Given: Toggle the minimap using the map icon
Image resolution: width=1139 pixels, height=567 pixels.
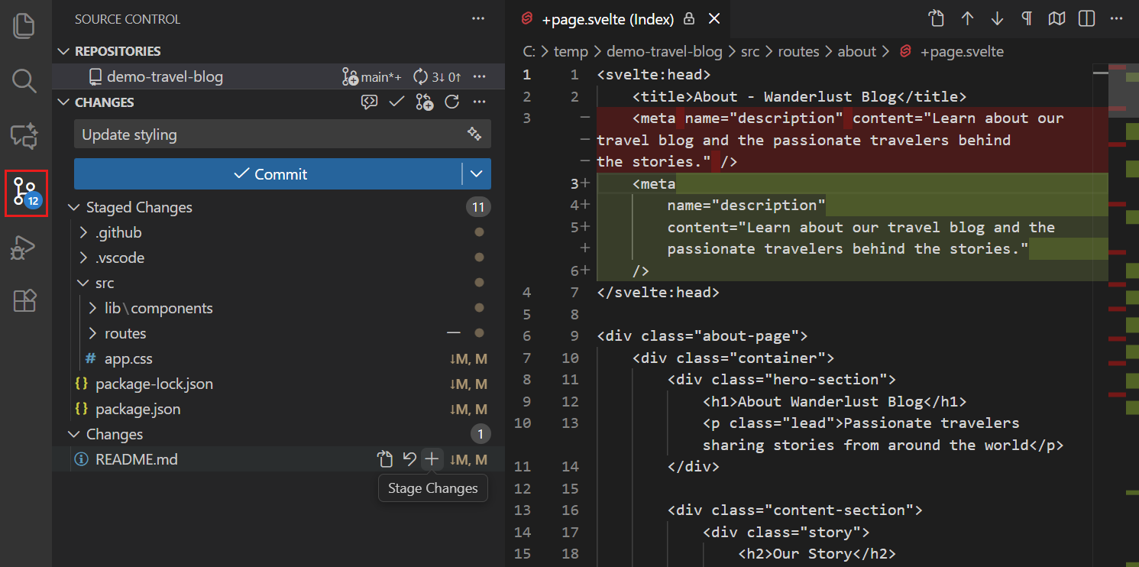Looking at the screenshot, I should click(x=1056, y=18).
